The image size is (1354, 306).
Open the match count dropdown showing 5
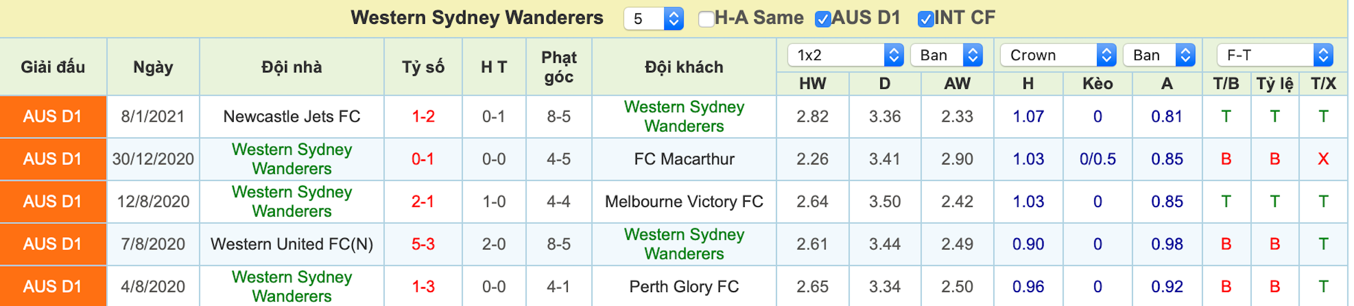pyautogui.click(x=653, y=19)
